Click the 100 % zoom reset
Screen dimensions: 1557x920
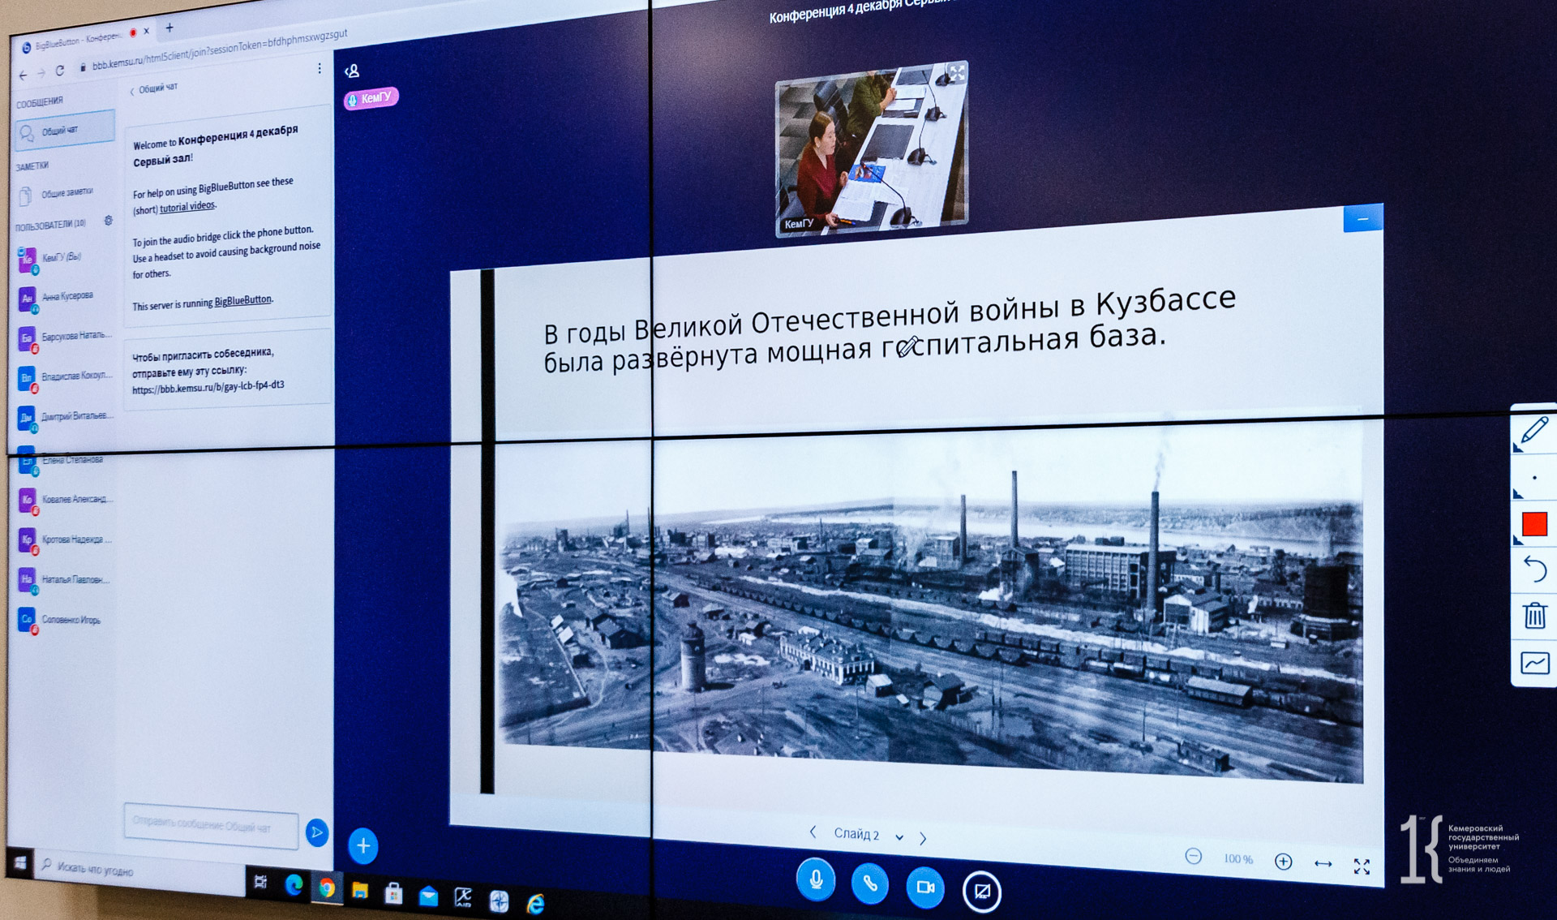coord(1237,858)
